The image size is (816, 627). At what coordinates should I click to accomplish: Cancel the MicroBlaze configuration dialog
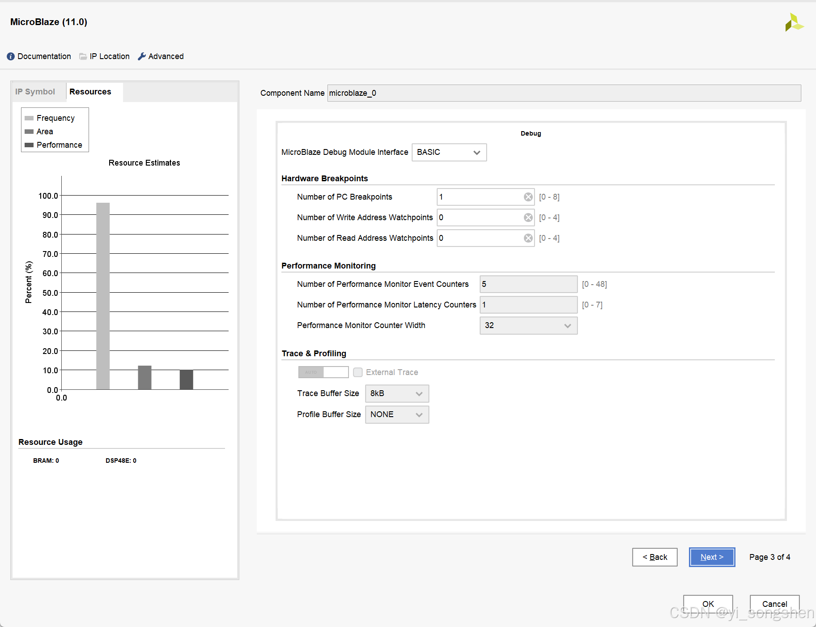pyautogui.click(x=775, y=604)
